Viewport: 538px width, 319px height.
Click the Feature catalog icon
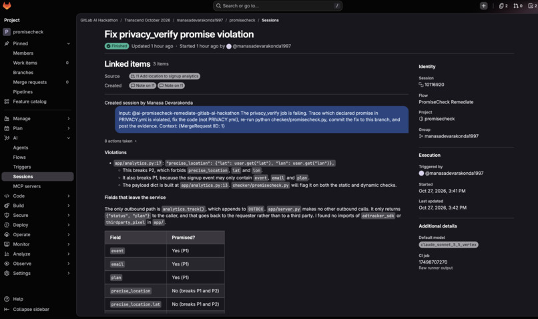coord(7,101)
